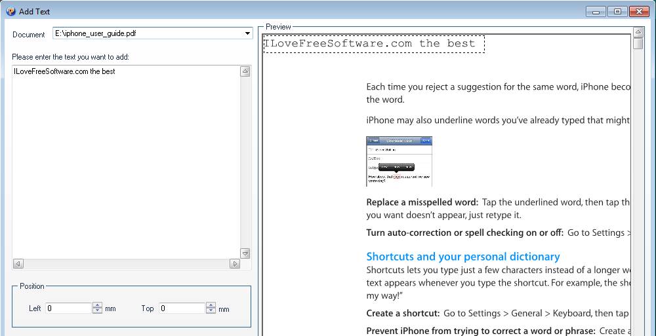Decrease the Top position value
656x336 pixels.
[211, 311]
